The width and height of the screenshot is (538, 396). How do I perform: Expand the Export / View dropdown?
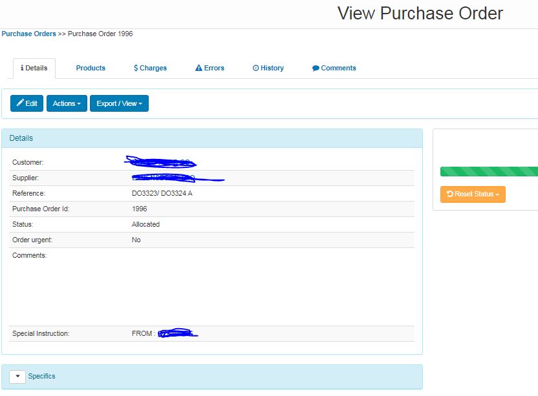click(x=119, y=103)
